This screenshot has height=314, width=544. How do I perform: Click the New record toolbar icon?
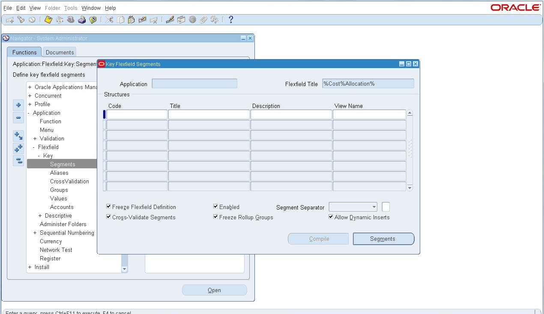click(x=9, y=20)
